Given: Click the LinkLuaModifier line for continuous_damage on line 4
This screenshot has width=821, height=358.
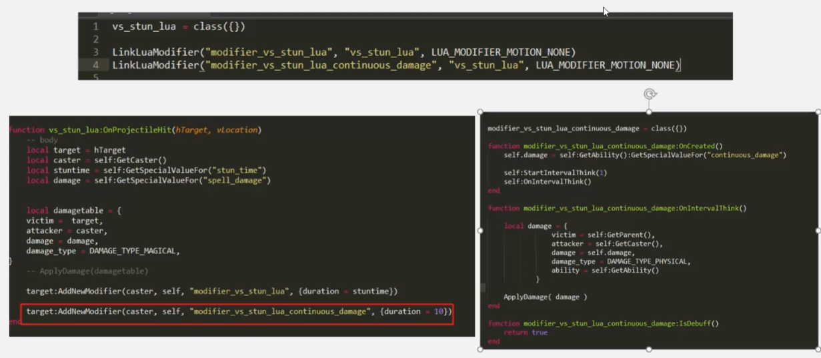Looking at the screenshot, I should pyautogui.click(x=395, y=65).
